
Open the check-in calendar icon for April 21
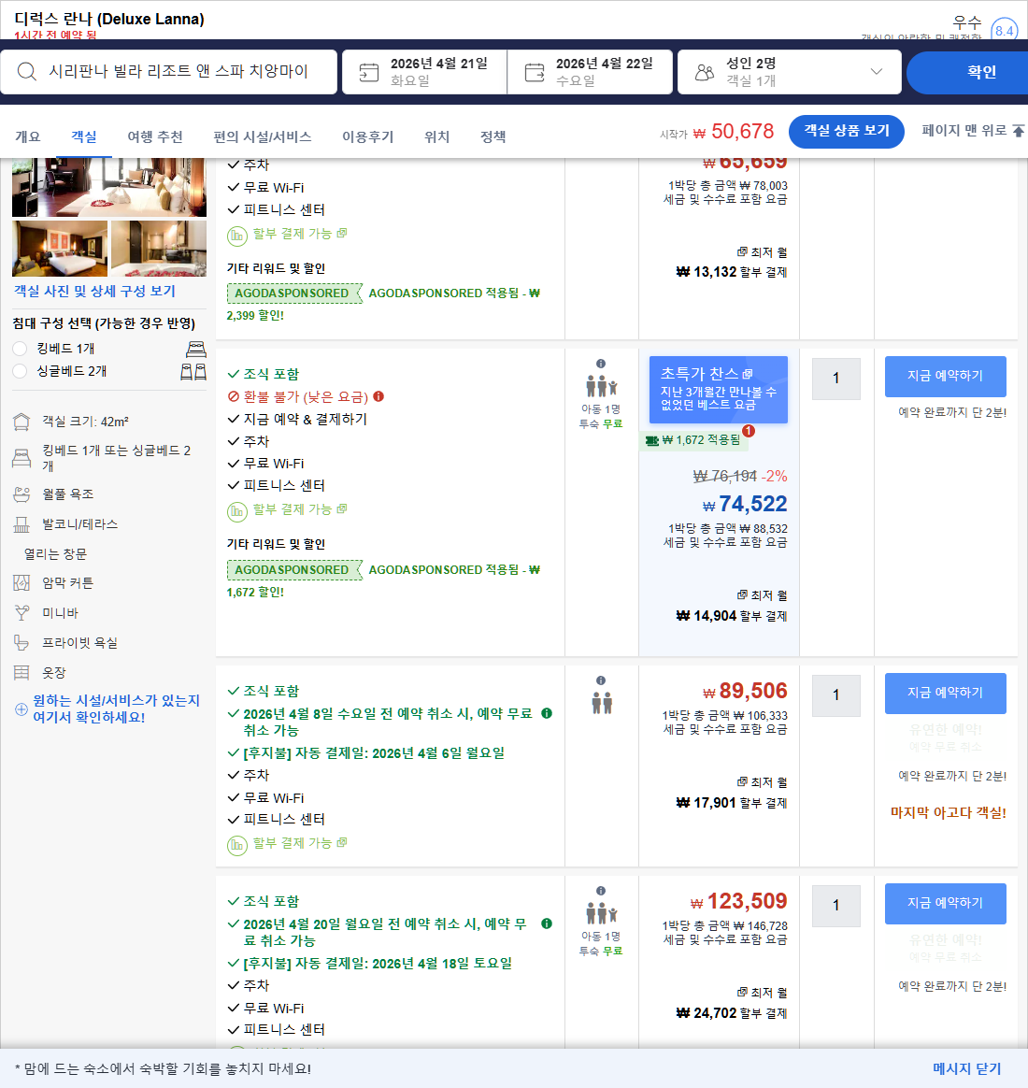(x=369, y=72)
